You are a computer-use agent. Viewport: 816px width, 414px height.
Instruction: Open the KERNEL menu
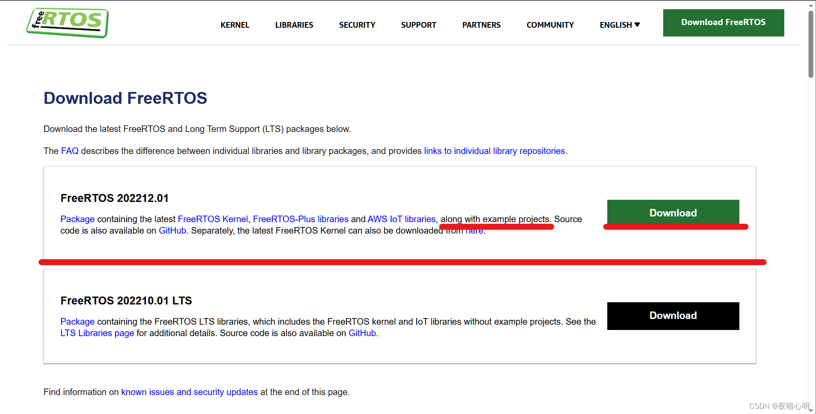pyautogui.click(x=235, y=25)
